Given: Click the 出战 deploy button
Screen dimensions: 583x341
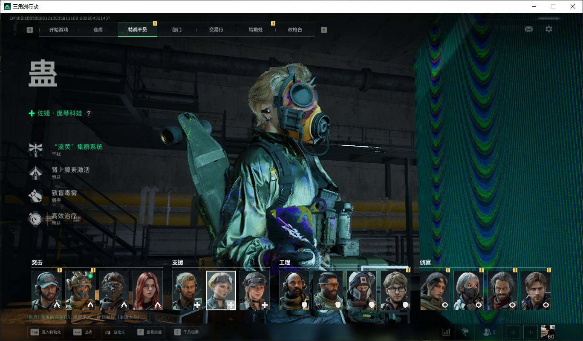Looking at the screenshot, I should click(83, 332).
